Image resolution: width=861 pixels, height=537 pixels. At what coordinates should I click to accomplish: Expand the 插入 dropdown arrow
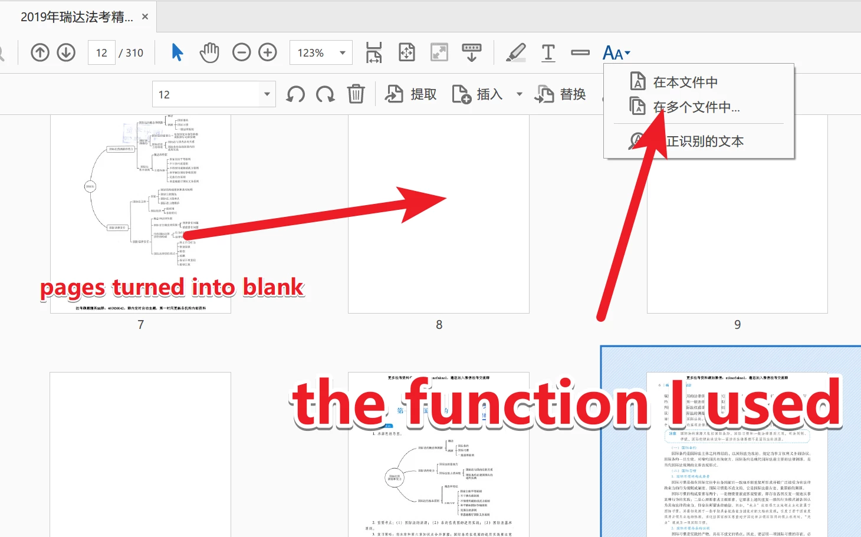pyautogui.click(x=520, y=94)
